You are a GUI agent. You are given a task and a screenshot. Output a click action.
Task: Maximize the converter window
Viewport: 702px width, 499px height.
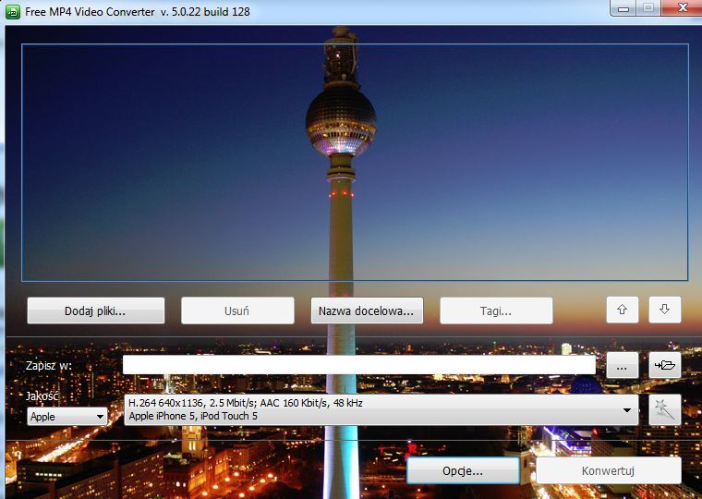pyautogui.click(x=648, y=7)
